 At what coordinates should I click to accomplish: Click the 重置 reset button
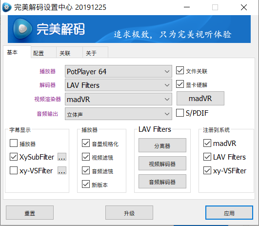coord(30,213)
